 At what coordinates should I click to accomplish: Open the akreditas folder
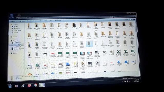pyautogui.click(x=29, y=26)
